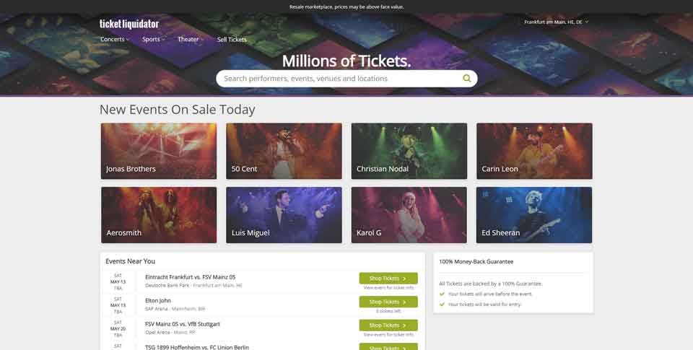Open the Sports menu
693x350 pixels.
pyautogui.click(x=153, y=40)
